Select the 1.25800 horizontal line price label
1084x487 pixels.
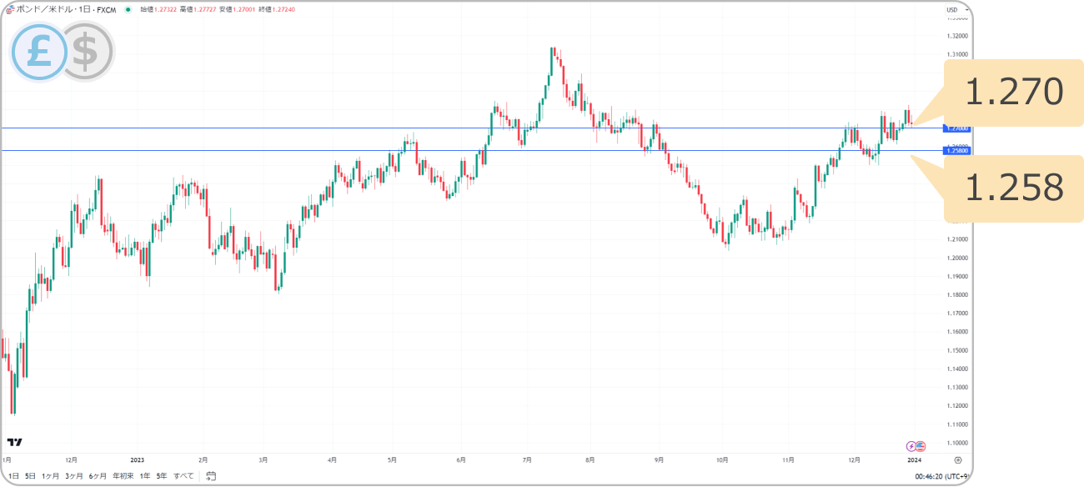(x=956, y=151)
